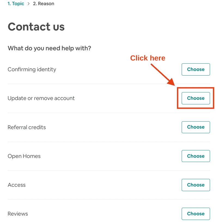
Task: Open the 1. Topic breadcrumb link
Action: pos(16,4)
